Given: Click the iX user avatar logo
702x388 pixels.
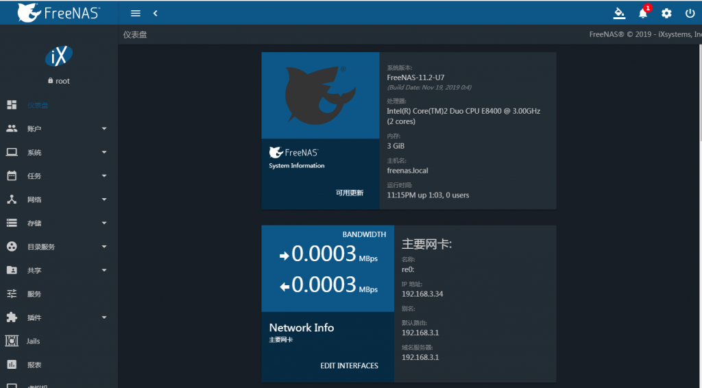Looking at the screenshot, I should pos(59,56).
